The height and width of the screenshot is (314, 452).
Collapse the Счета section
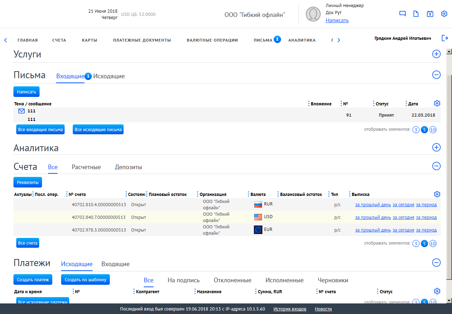coord(436,166)
